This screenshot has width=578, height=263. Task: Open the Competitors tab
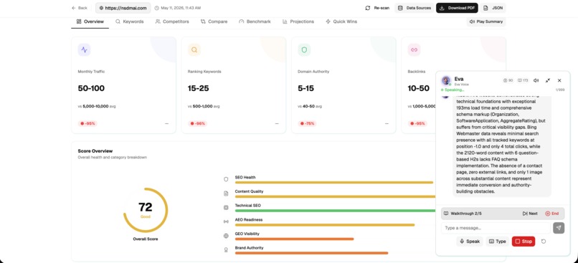click(172, 21)
